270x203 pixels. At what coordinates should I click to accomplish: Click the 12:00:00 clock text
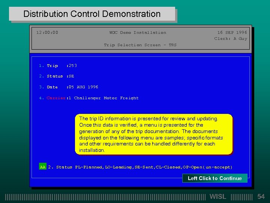(47, 32)
